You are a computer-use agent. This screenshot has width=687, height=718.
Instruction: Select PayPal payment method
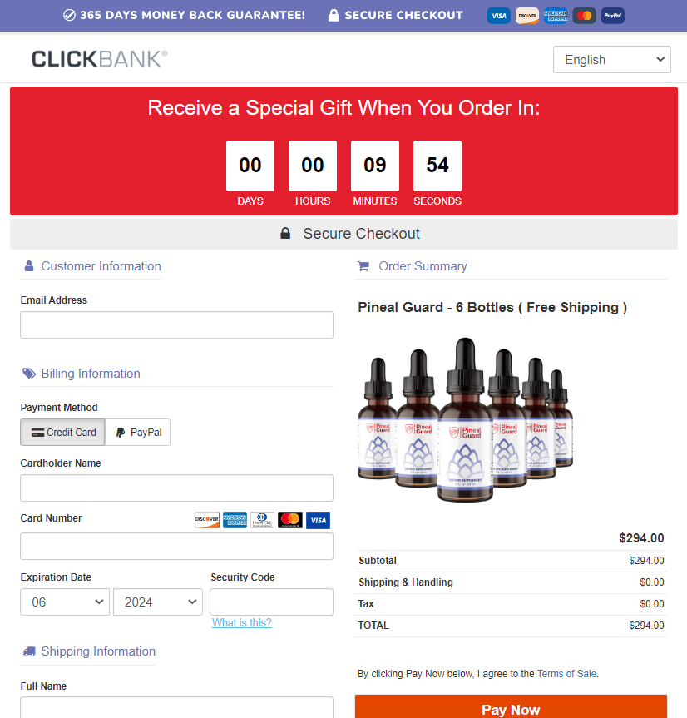(x=138, y=433)
